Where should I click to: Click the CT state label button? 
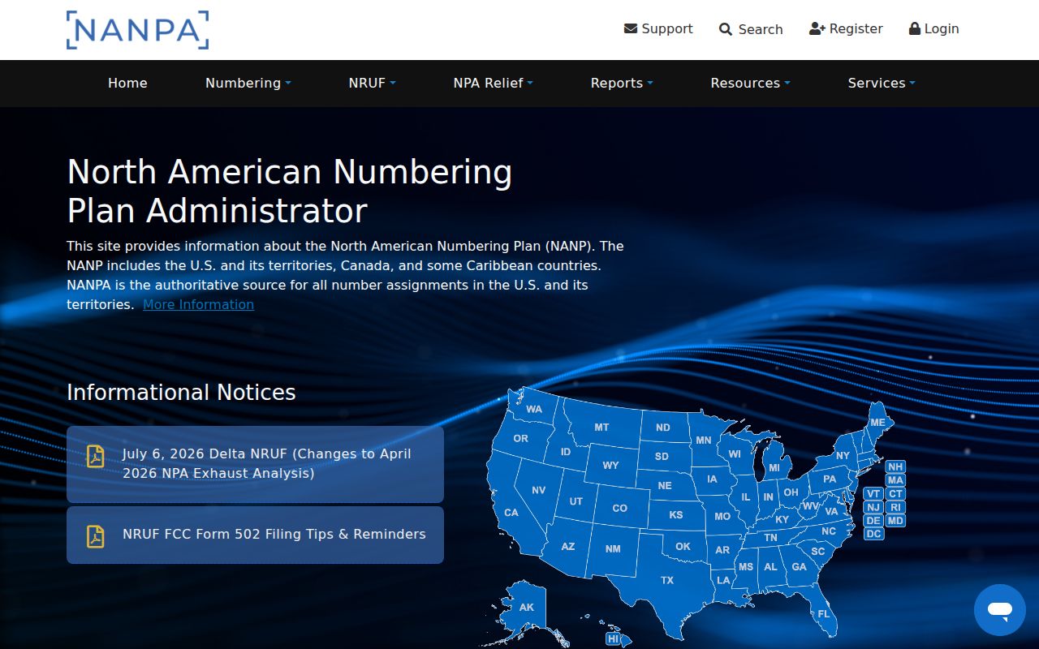click(895, 493)
